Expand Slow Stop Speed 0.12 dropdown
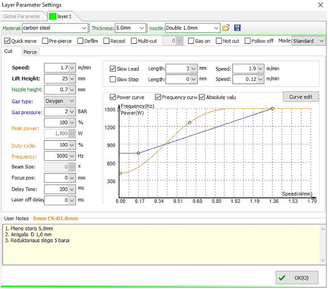 (x=260, y=79)
